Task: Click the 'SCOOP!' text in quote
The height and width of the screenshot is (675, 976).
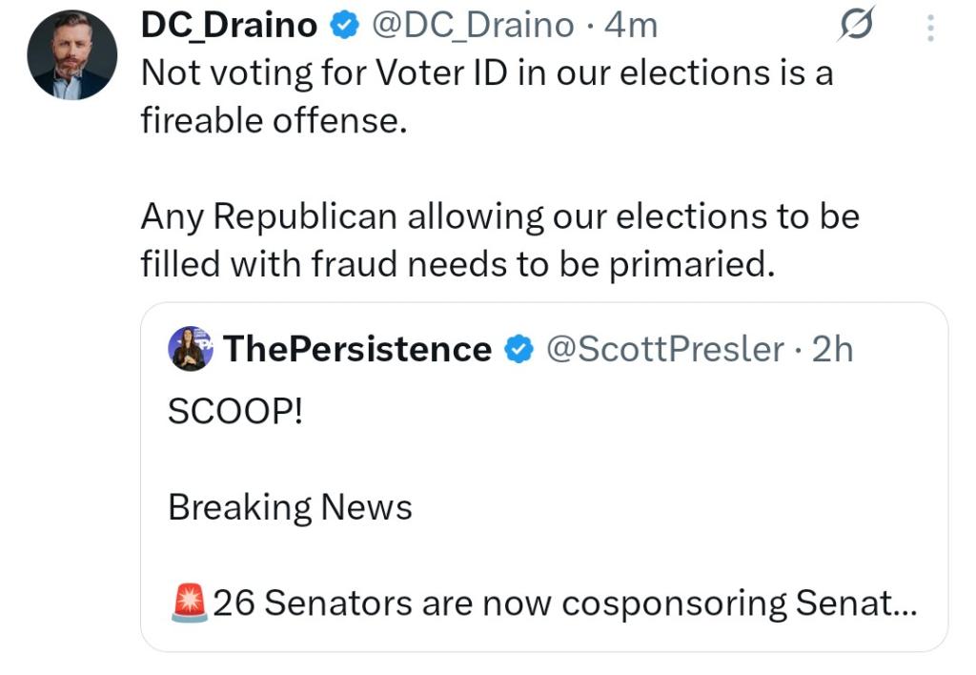Action: pyautogui.click(x=234, y=411)
